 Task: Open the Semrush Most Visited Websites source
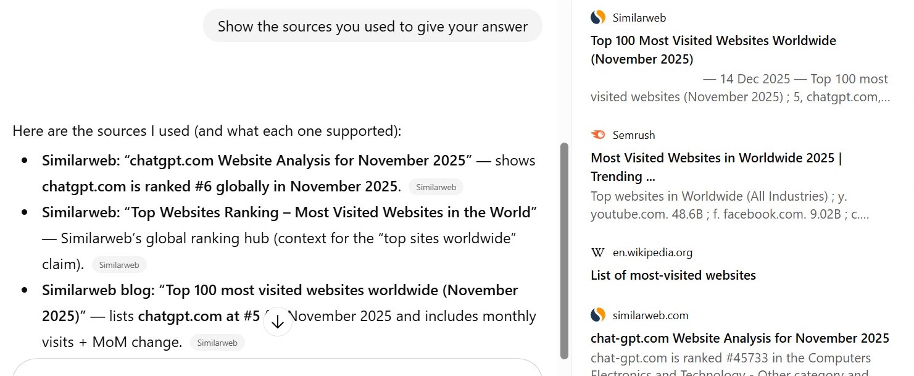[715, 167]
